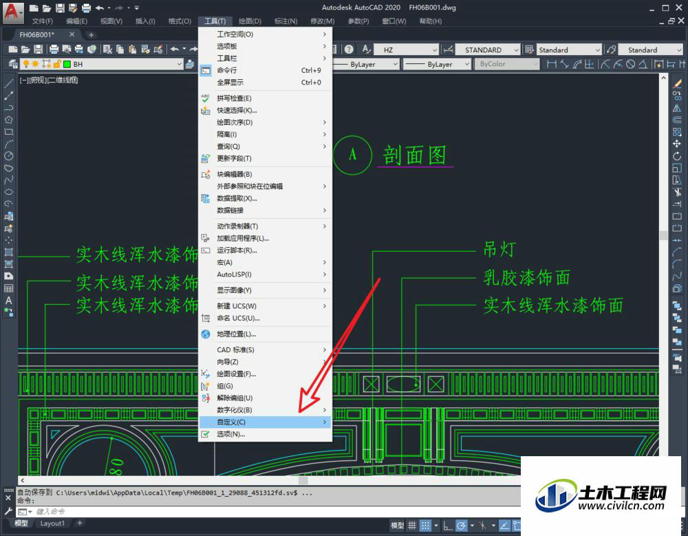
Task: Click the Dimension Style icon beside STANDARD
Action: 448,50
